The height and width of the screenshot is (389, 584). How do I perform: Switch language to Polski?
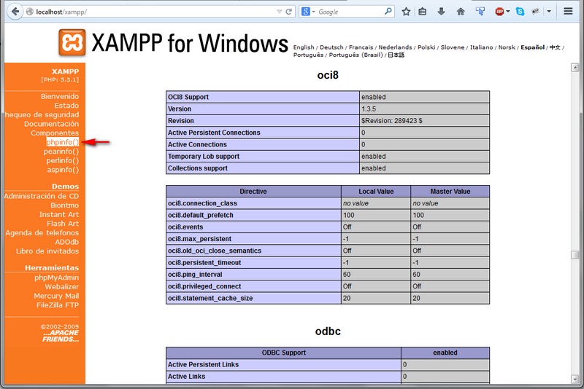[x=426, y=47]
